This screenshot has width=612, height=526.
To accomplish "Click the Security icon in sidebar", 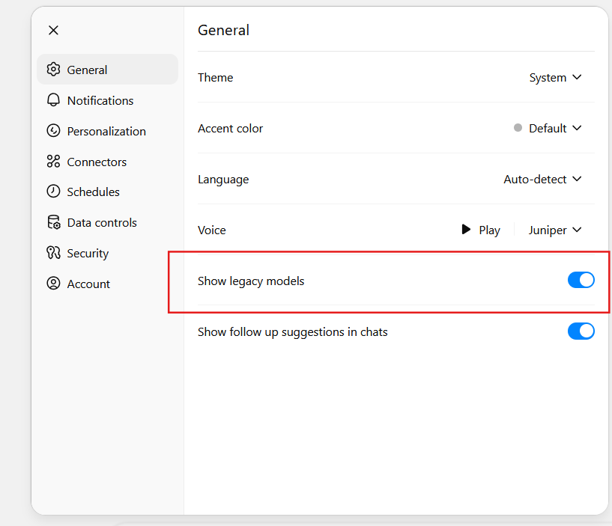I will 53,253.
